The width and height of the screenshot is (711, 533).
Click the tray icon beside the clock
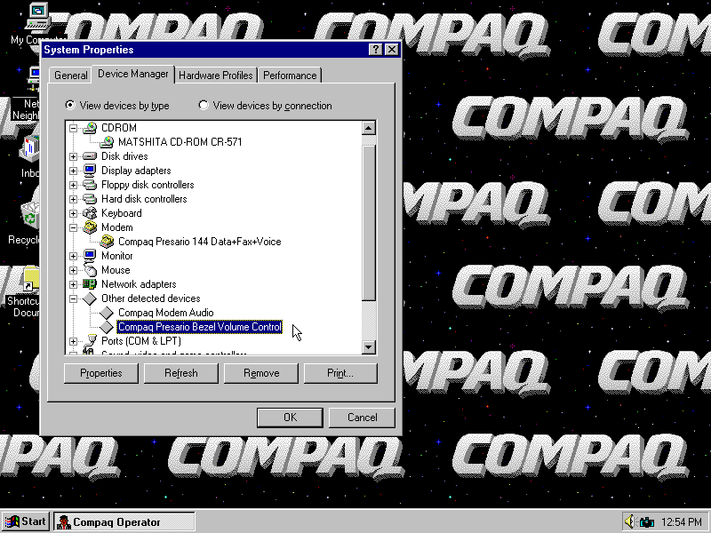coord(647,522)
